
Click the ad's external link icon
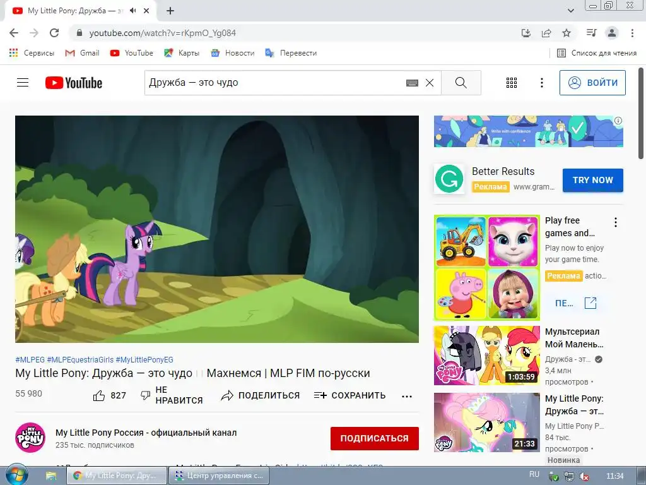[x=590, y=303]
